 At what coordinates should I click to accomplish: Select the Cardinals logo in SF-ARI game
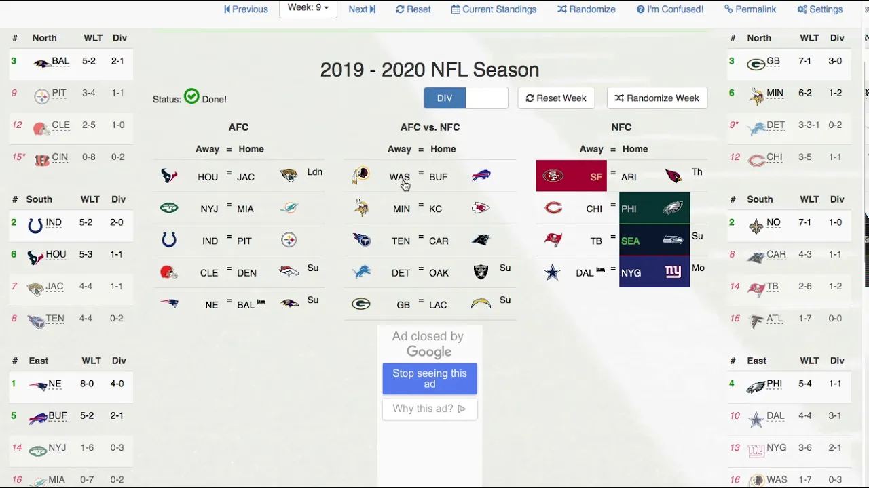coord(673,176)
